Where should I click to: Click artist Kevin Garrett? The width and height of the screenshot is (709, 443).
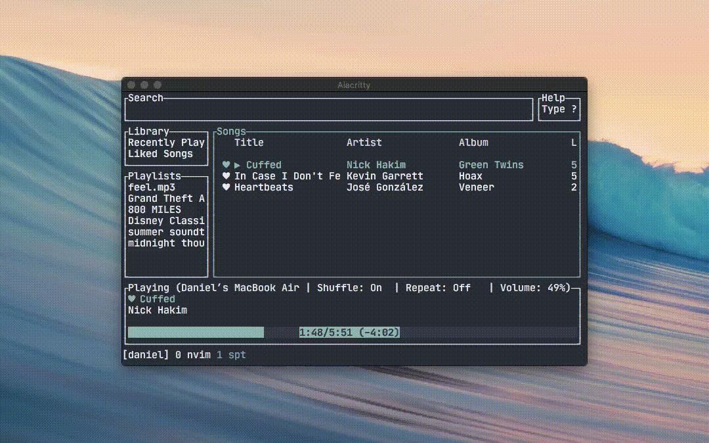(x=385, y=176)
